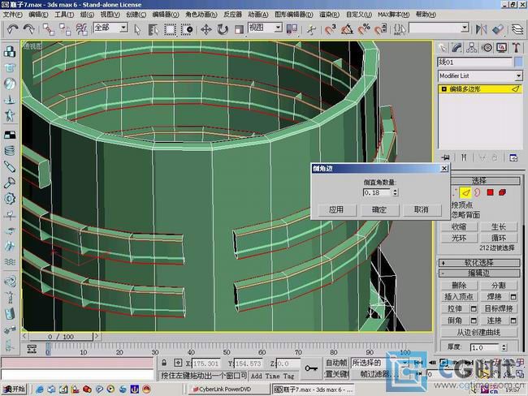Click the Mirror Selected Objects icon

(x=481, y=29)
